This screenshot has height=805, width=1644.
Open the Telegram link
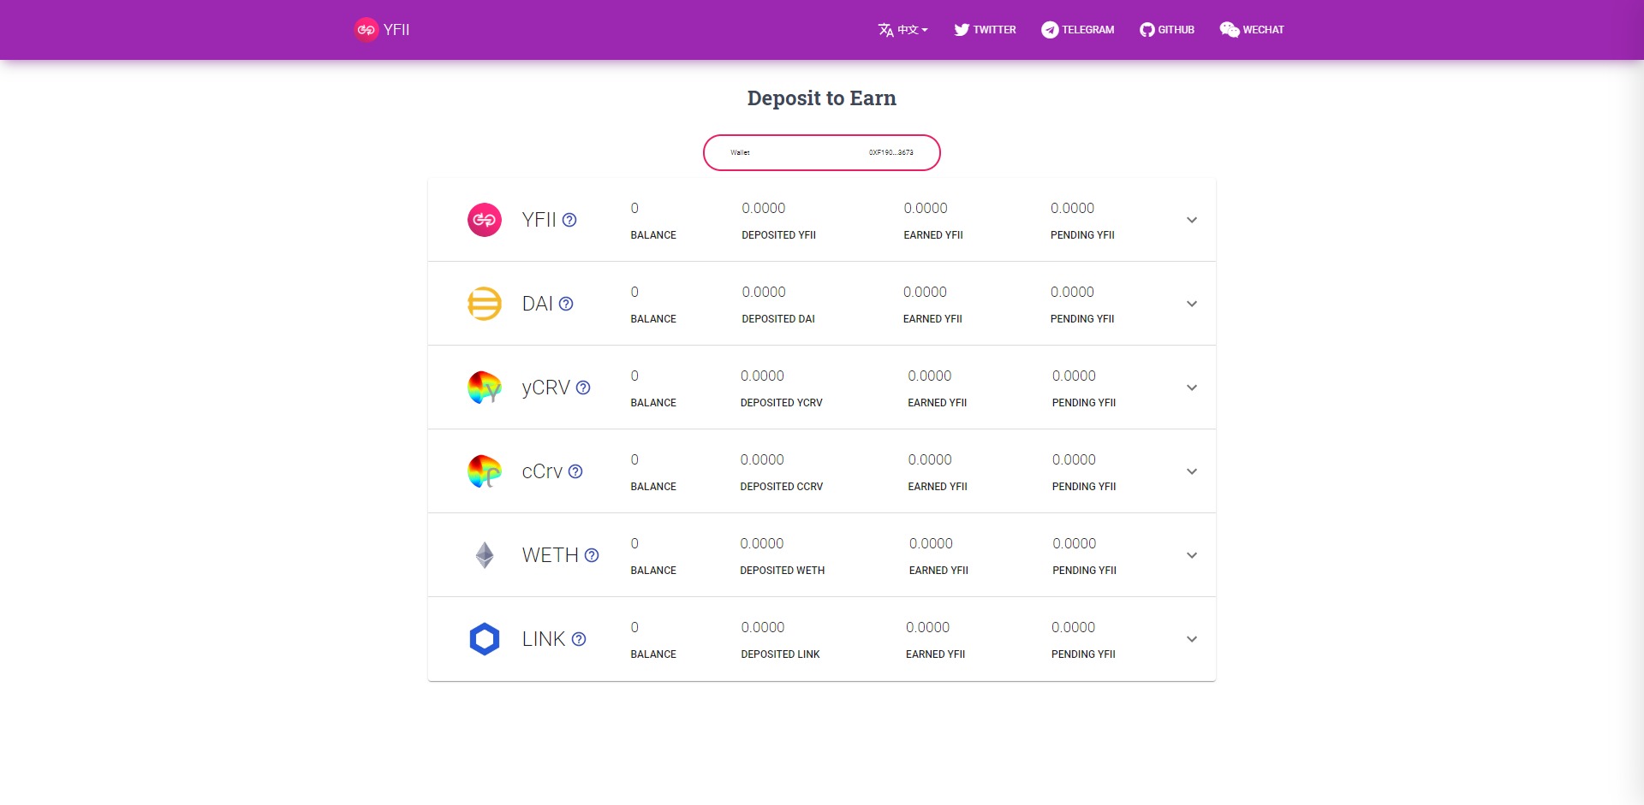click(1078, 30)
